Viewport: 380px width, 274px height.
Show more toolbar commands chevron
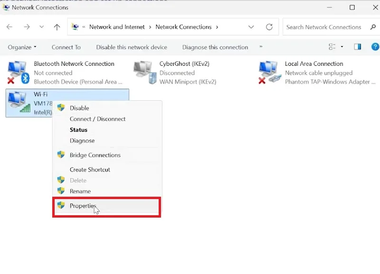261,46
